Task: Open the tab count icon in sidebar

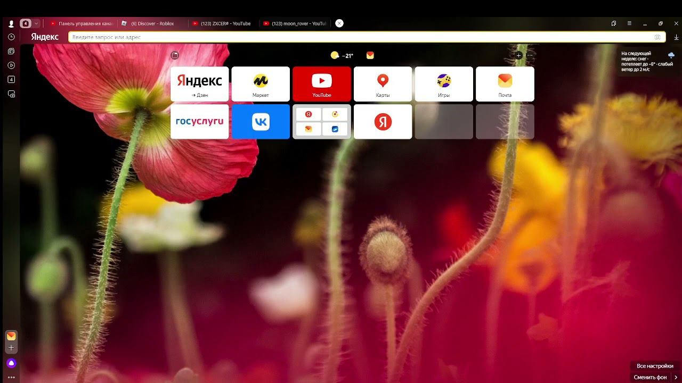Action: tap(11, 80)
